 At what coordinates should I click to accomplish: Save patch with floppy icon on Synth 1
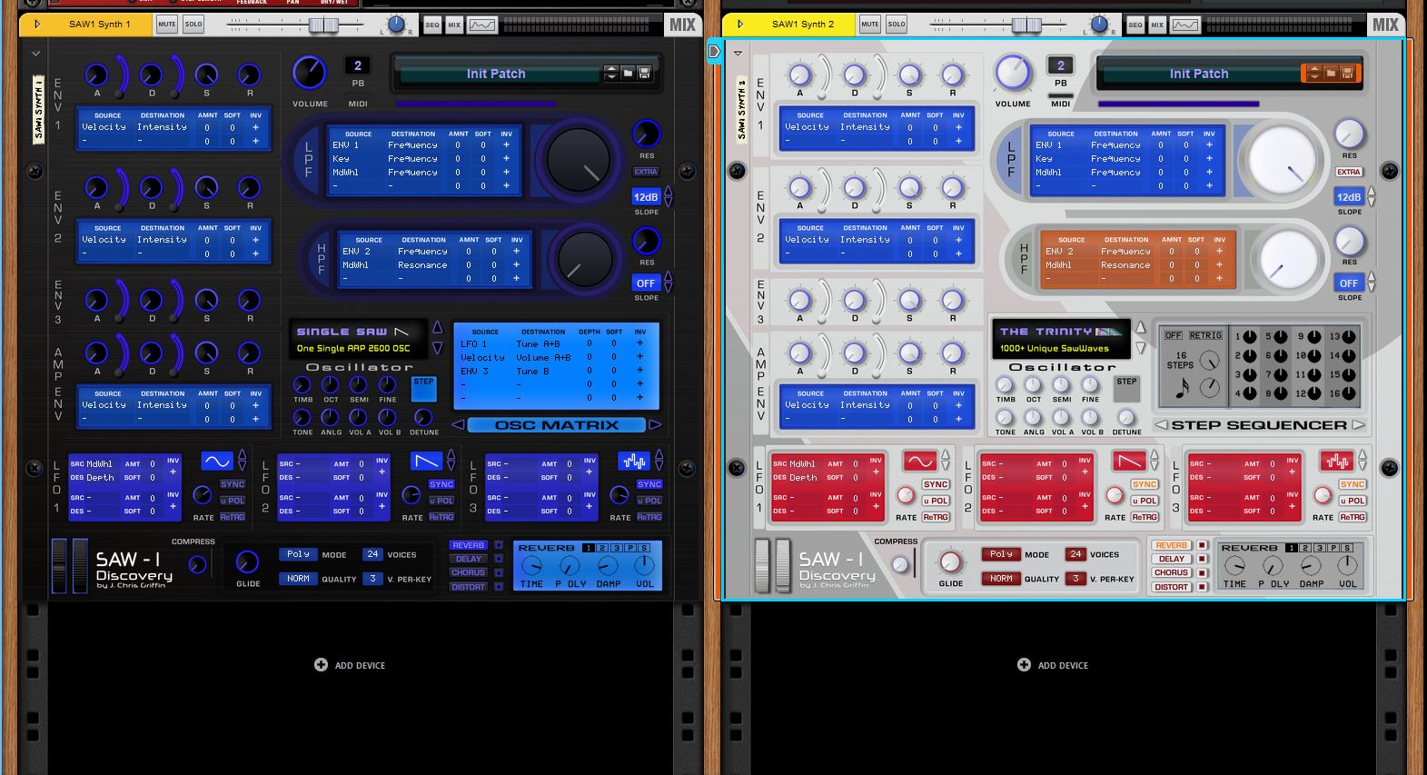click(x=644, y=73)
